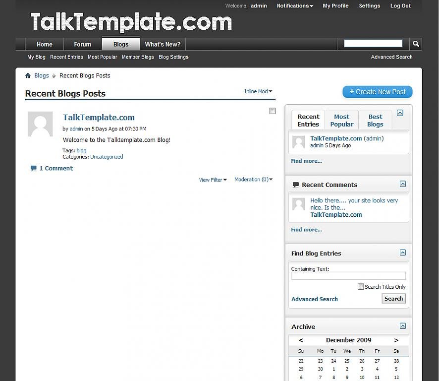
Task: Click Log Out link
Action: [x=400, y=5]
